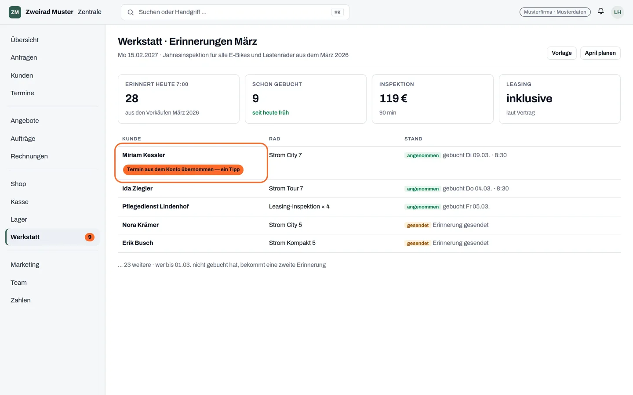This screenshot has height=395, width=633.
Task: Click the search magnifier icon
Action: coord(131,12)
